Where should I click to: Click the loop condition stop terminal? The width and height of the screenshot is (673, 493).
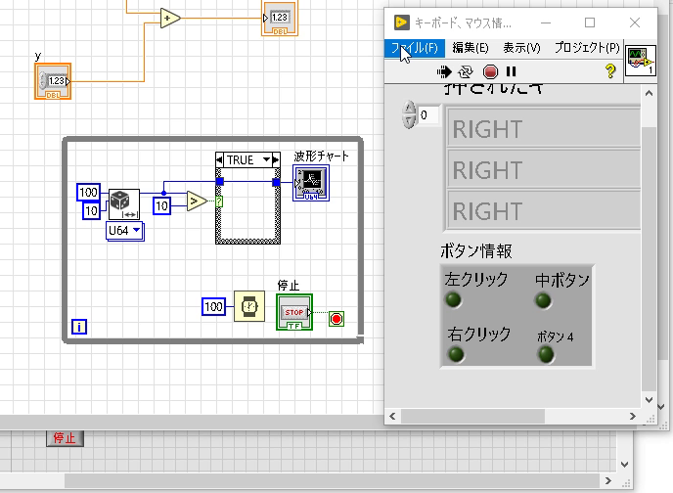pos(336,319)
